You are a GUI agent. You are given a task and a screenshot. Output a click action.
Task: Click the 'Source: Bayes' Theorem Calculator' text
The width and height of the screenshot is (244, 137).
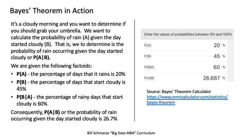(x=179, y=92)
